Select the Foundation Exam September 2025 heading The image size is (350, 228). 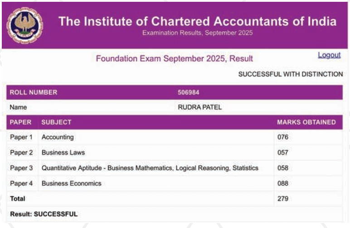(175, 58)
